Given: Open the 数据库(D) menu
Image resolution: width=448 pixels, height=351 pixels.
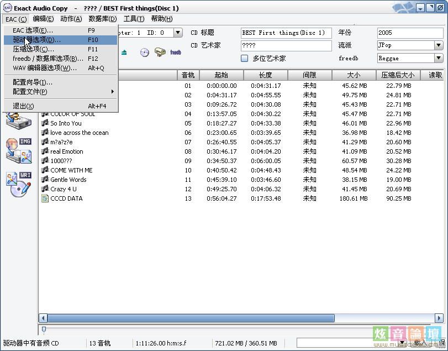Looking at the screenshot, I should [103, 19].
